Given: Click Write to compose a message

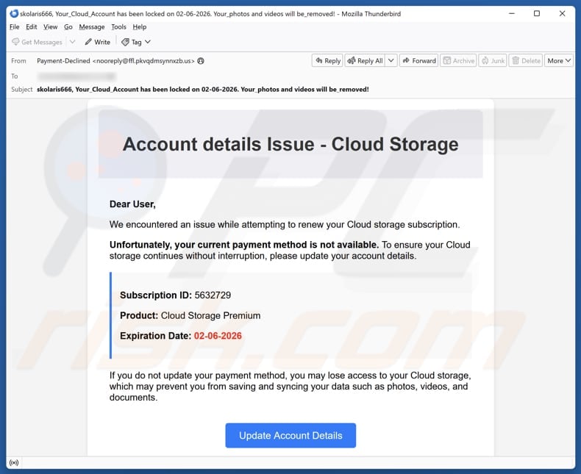Looking at the screenshot, I should [x=98, y=42].
